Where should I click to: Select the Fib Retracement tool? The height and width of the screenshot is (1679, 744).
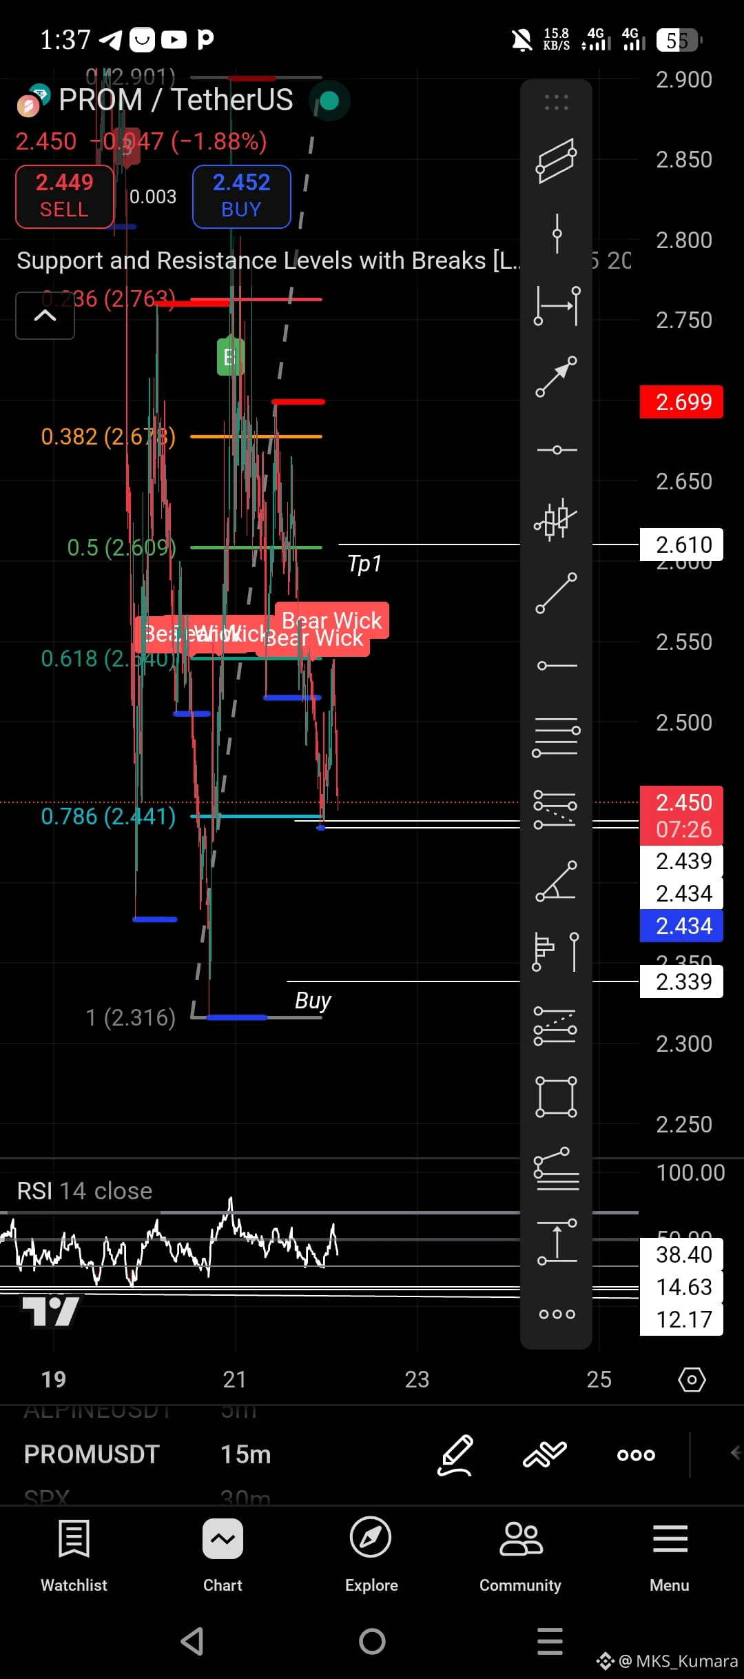click(557, 737)
